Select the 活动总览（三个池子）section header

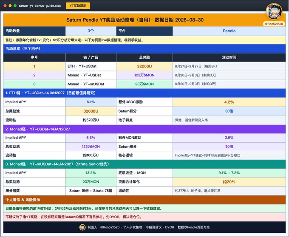click(x=144, y=48)
